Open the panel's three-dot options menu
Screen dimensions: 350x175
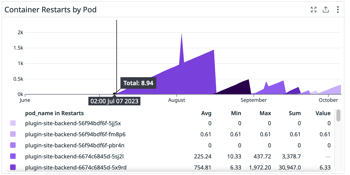pos(338,10)
